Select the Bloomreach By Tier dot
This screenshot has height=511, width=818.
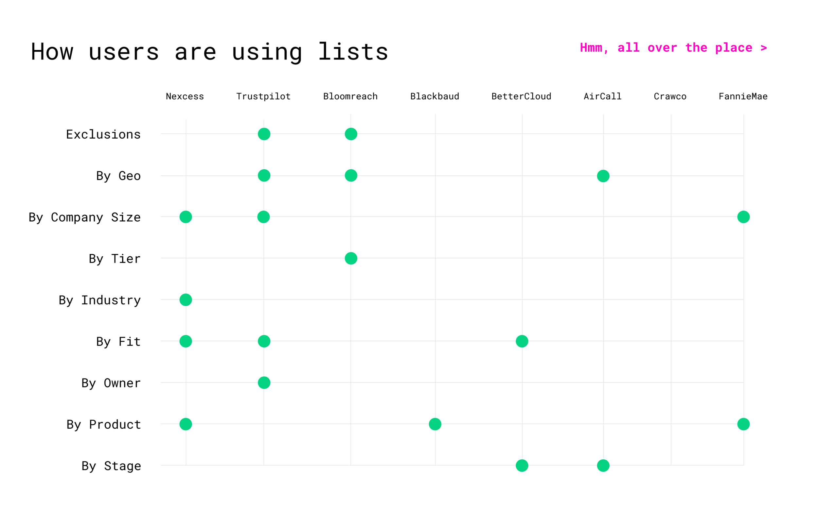tap(351, 258)
